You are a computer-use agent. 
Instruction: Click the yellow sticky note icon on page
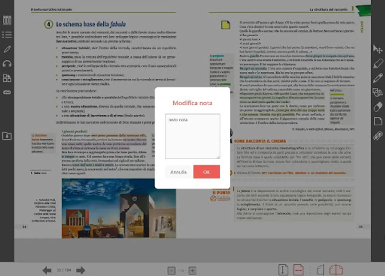coord(226,25)
